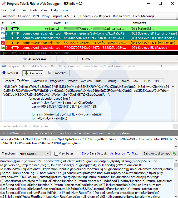Click the To File... link
Viewport: 178px width, 198px height.
pos(133,153)
